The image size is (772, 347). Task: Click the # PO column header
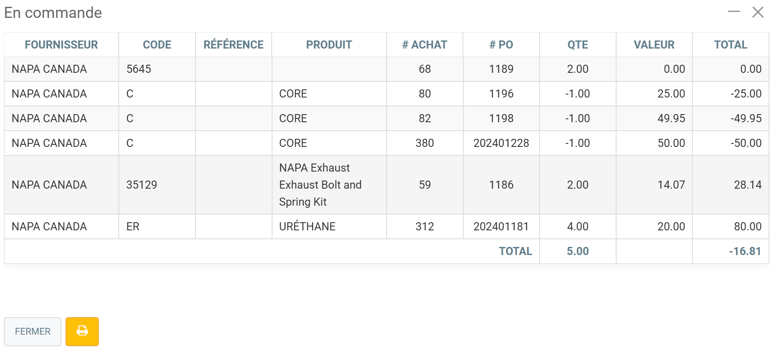pyautogui.click(x=501, y=45)
